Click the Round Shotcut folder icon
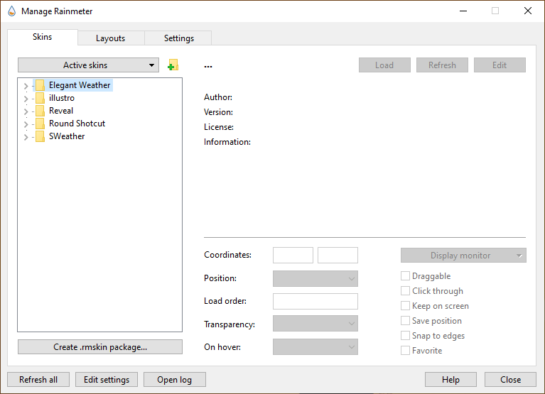The height and width of the screenshot is (394, 545). [40, 124]
